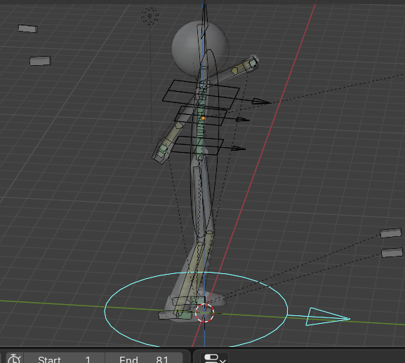The height and width of the screenshot is (363, 405).
Task: Click the End frame field
Action: (144, 359)
